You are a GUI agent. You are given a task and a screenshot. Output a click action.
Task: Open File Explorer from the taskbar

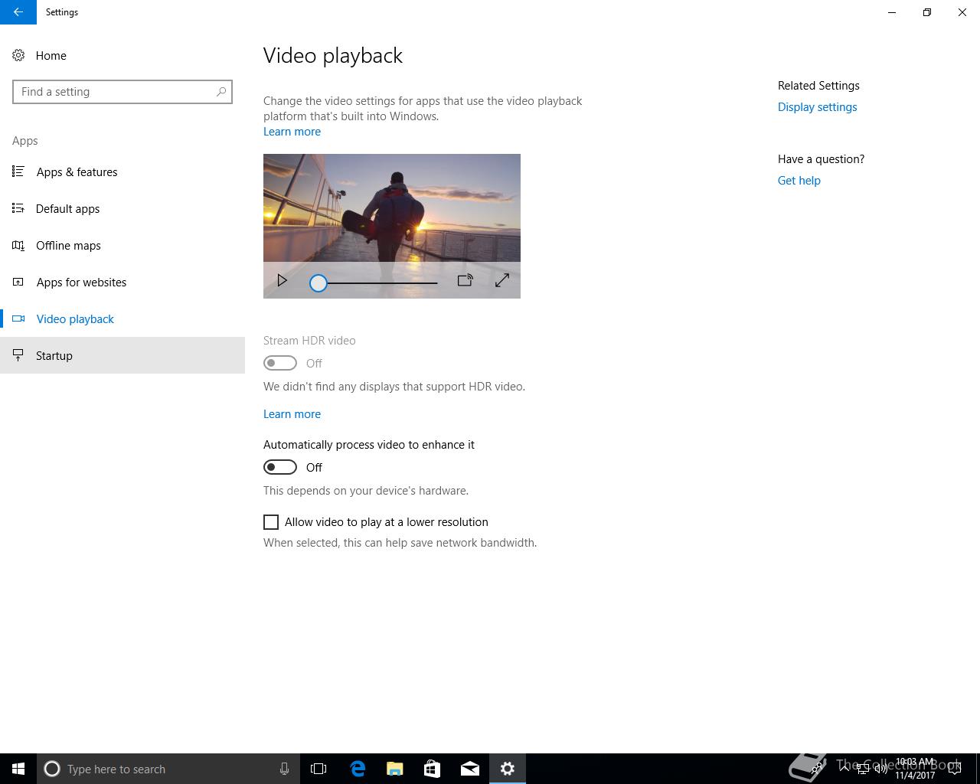395,769
